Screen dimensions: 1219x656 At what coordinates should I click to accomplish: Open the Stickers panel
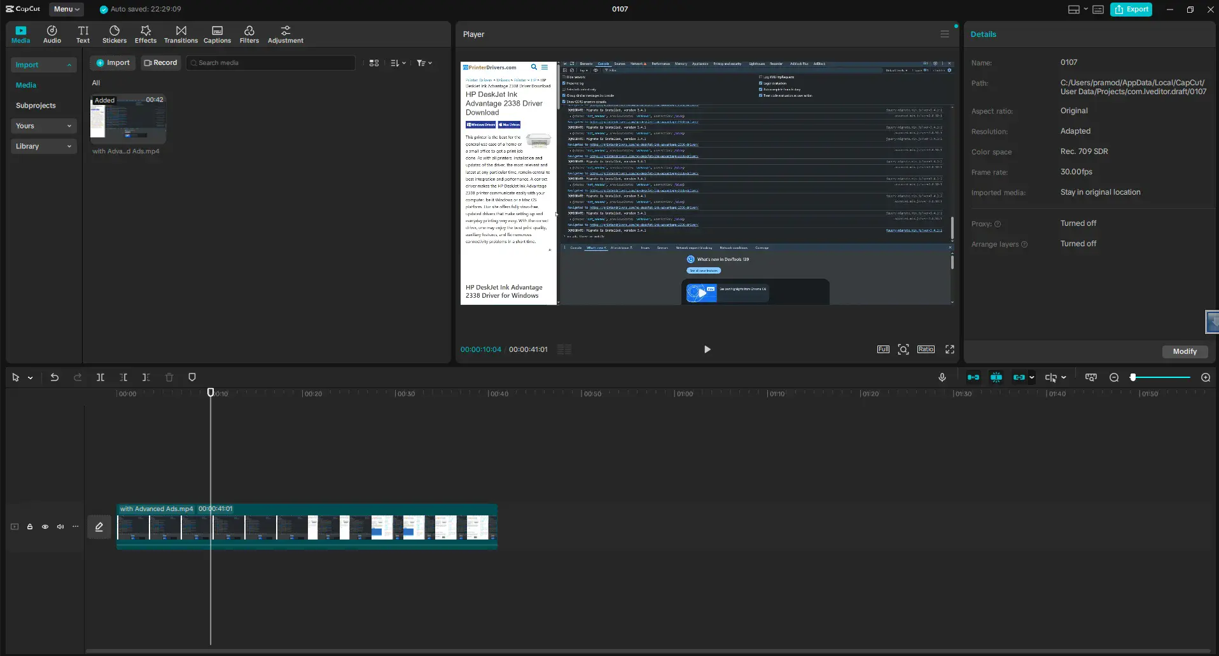tap(115, 34)
